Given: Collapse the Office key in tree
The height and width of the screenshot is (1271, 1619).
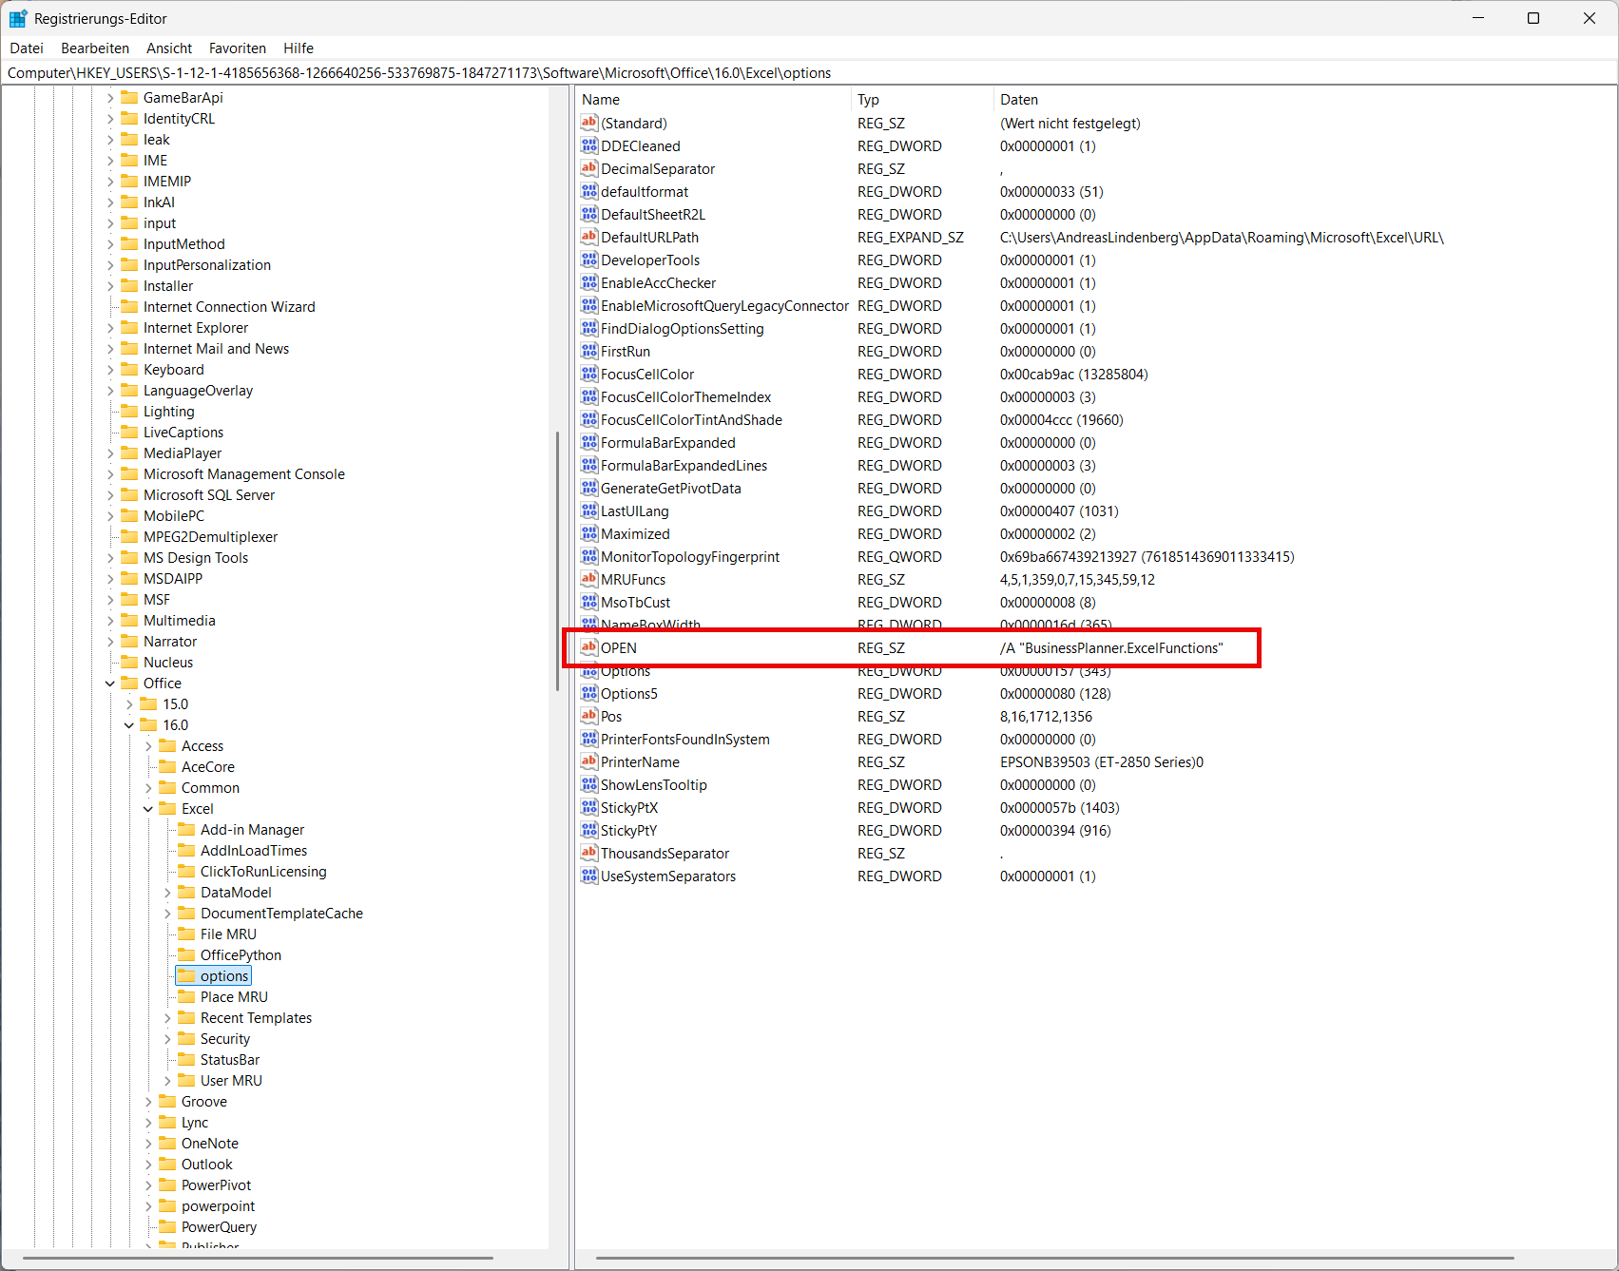Looking at the screenshot, I should 110,684.
